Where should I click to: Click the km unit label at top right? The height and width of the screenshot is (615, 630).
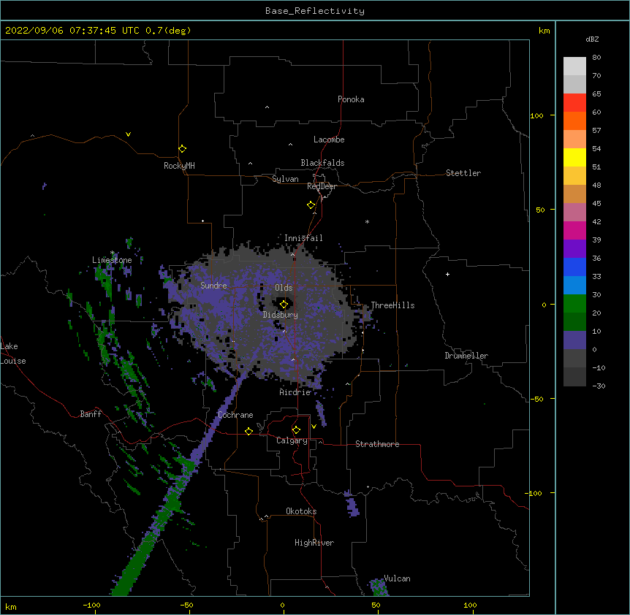pyautogui.click(x=544, y=31)
